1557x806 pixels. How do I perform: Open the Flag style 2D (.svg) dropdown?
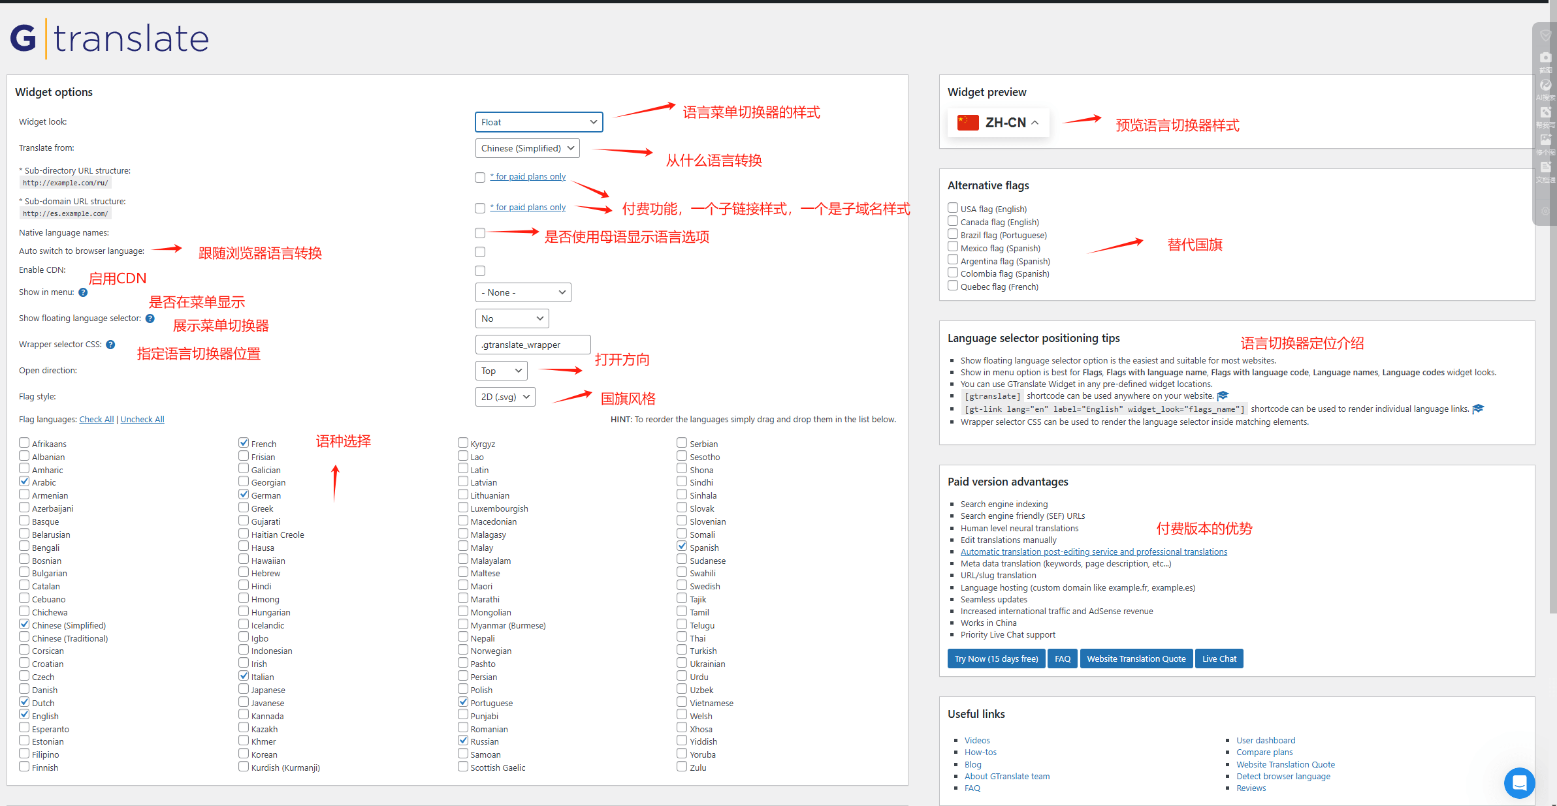[x=506, y=397]
